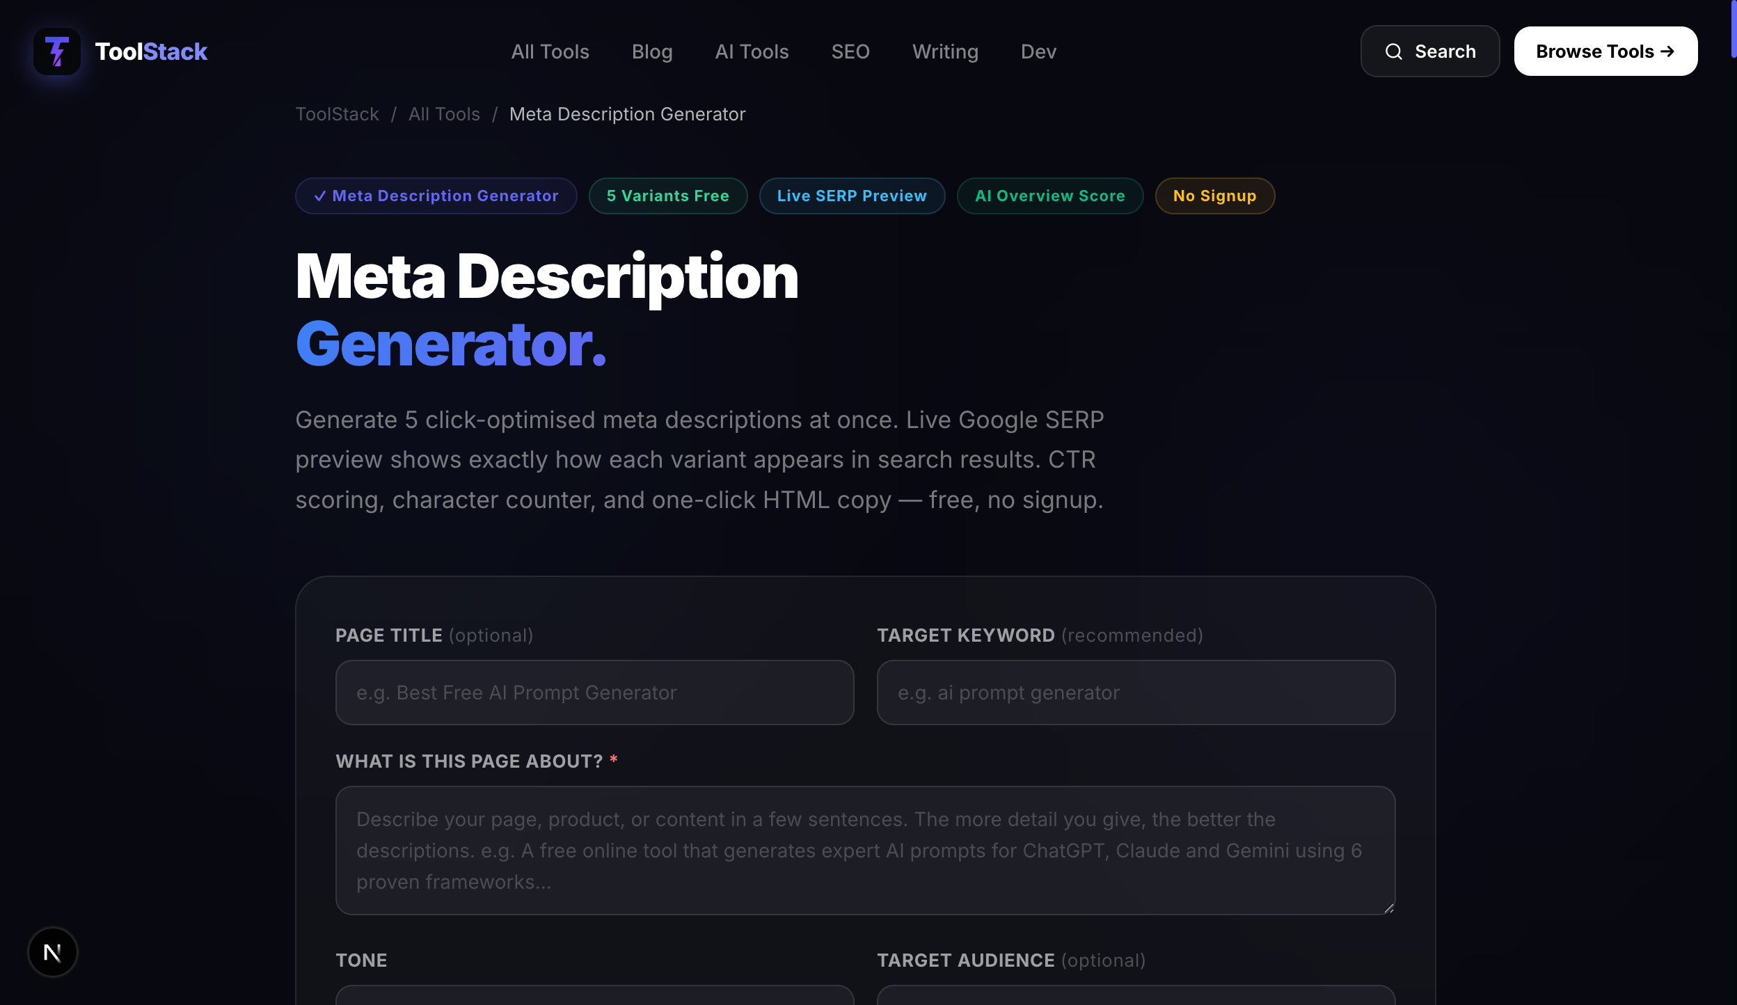Click the Meta Description Generator main heading
1737x1005 pixels.
[x=547, y=310]
